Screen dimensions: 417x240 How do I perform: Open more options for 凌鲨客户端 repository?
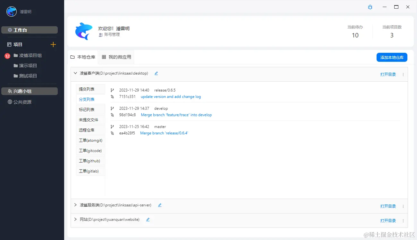(403, 75)
